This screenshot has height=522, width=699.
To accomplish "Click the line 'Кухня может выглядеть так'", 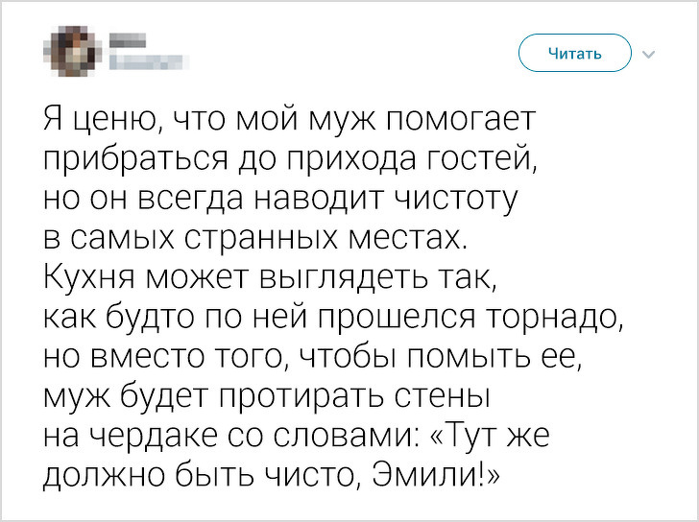I will pyautogui.click(x=272, y=277).
